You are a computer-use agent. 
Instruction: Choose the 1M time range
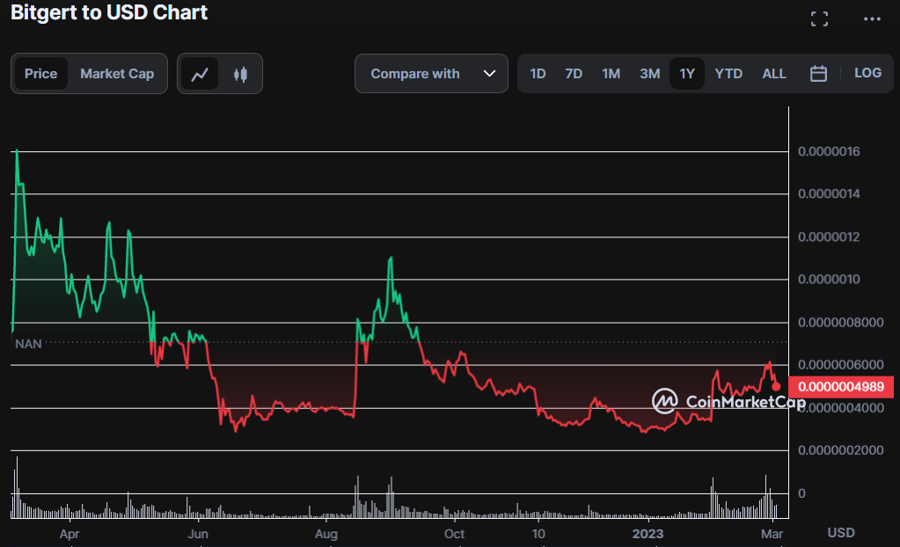coord(611,74)
